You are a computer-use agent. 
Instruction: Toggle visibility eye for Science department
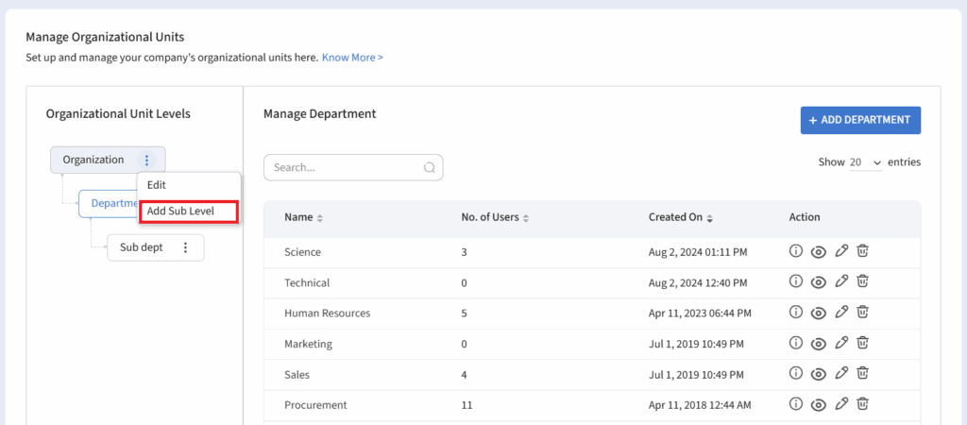[x=818, y=252]
